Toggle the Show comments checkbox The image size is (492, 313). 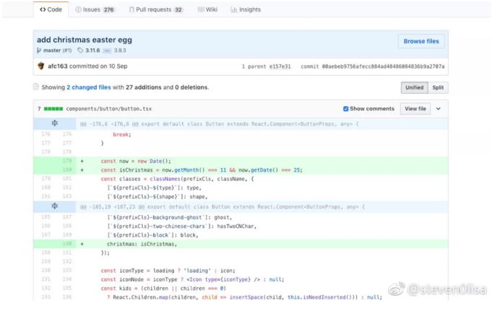coord(346,109)
